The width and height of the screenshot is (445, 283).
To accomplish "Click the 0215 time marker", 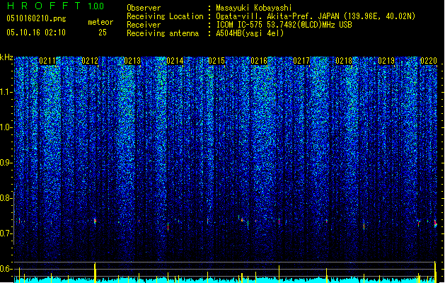I will tap(216, 61).
